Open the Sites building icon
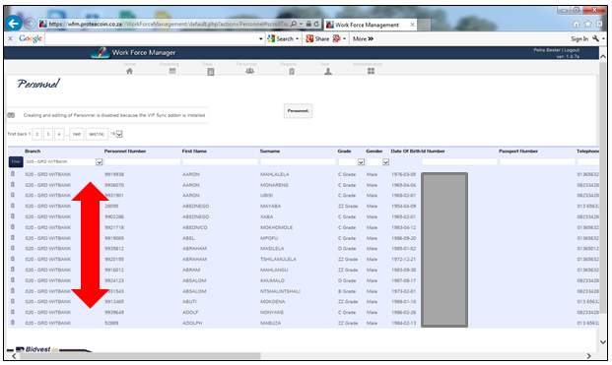The image size is (612, 365). (x=211, y=72)
